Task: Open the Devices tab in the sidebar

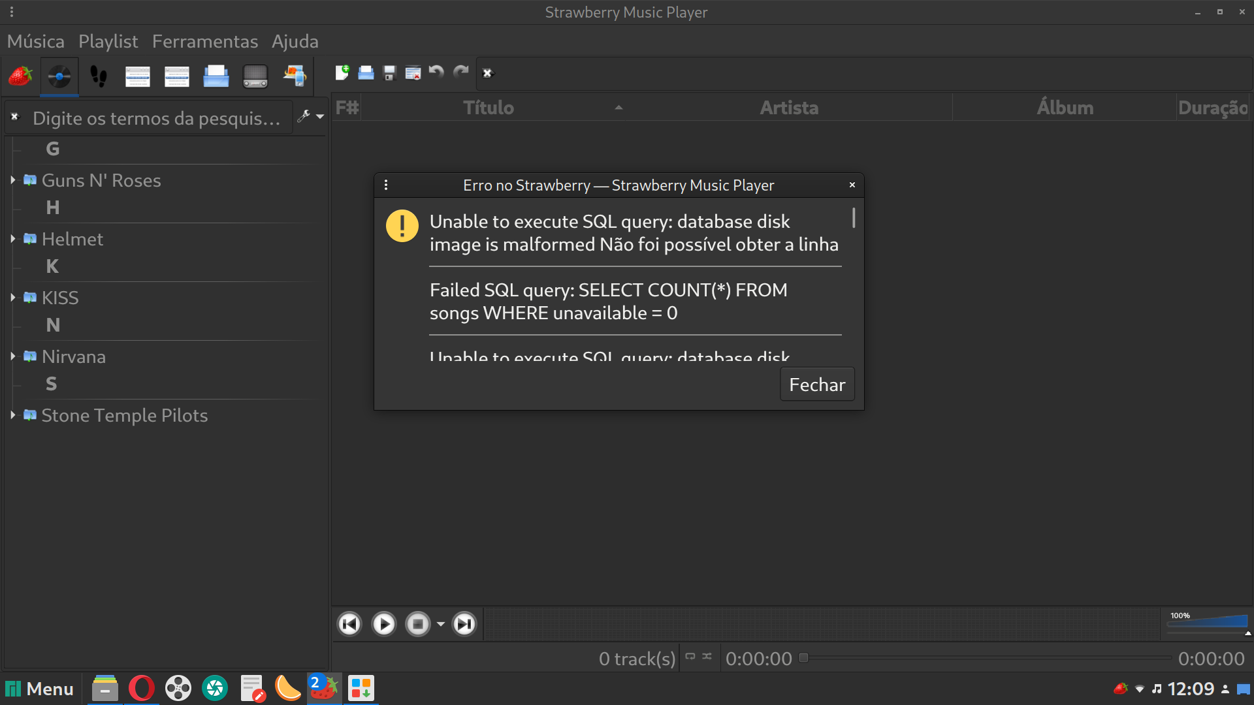Action: [x=295, y=76]
